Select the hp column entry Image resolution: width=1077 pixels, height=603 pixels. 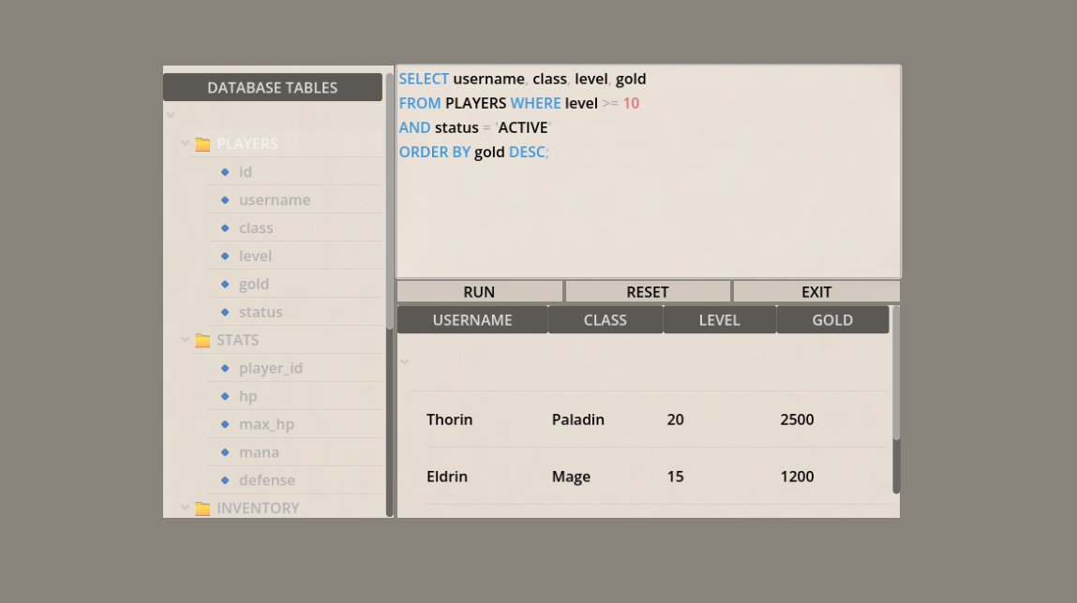coord(248,396)
